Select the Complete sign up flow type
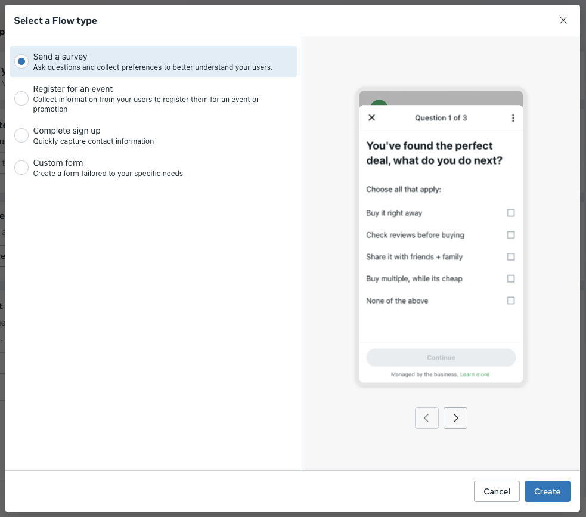This screenshot has width=586, height=517. pos(21,135)
